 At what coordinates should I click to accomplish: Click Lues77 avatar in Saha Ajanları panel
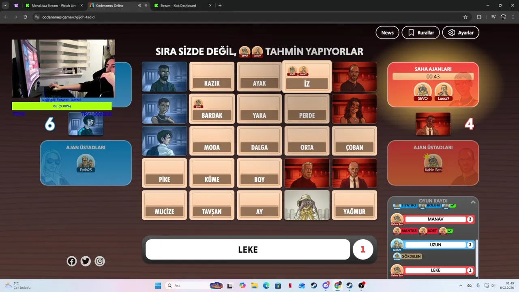[x=444, y=92]
